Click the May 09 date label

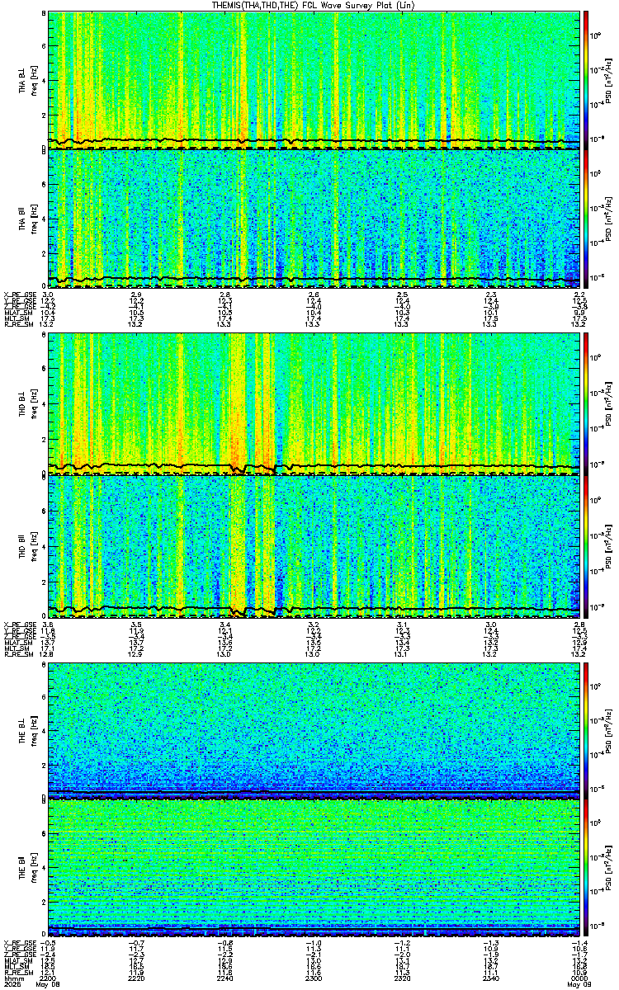tap(579, 984)
